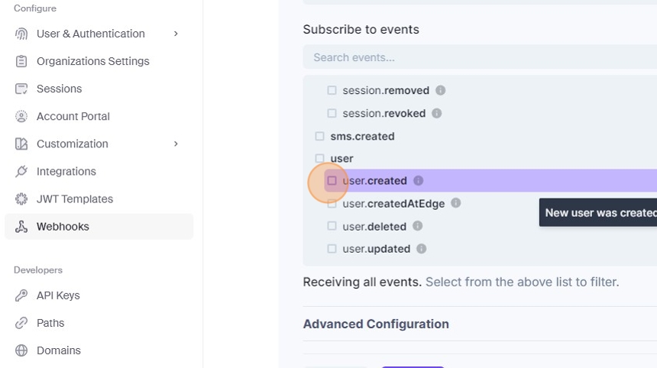The image size is (657, 368).
Task: Click the Sessions sidebar icon
Action: point(21,89)
